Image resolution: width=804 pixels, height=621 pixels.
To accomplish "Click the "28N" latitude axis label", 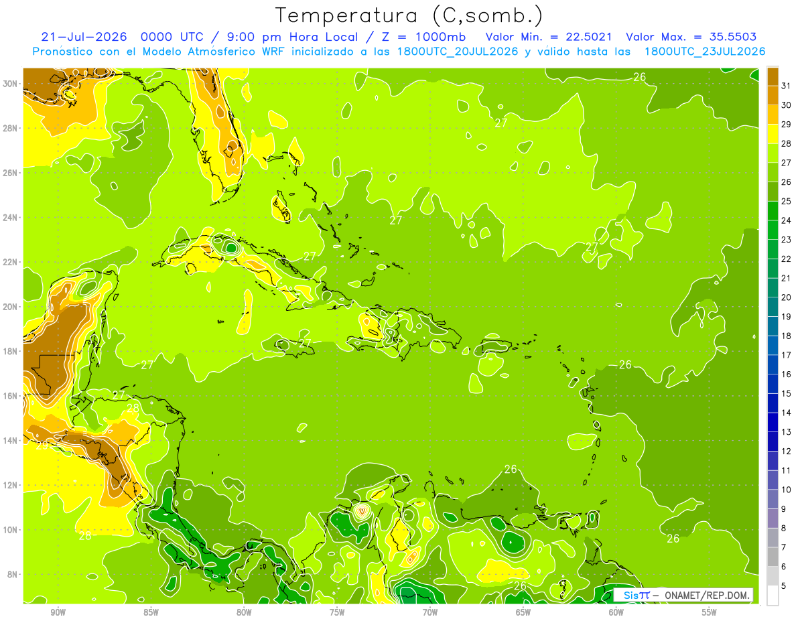I will pyautogui.click(x=11, y=128).
